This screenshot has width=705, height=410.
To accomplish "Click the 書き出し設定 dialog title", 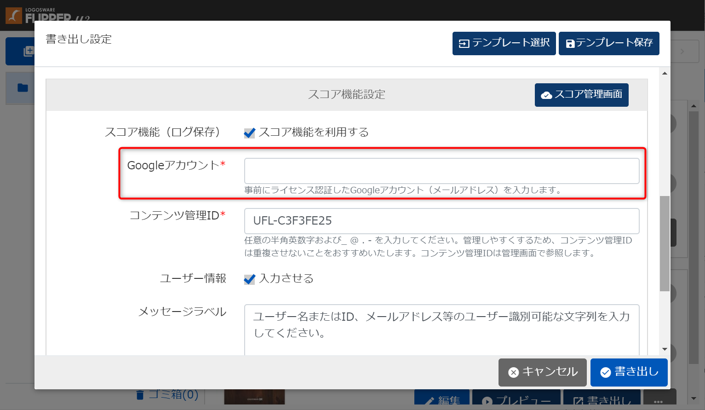I will 79,39.
